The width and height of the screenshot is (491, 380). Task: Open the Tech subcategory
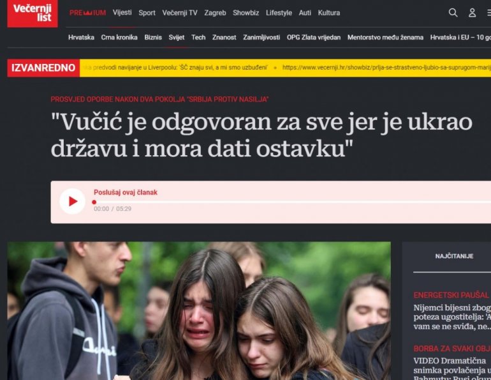[x=198, y=37]
